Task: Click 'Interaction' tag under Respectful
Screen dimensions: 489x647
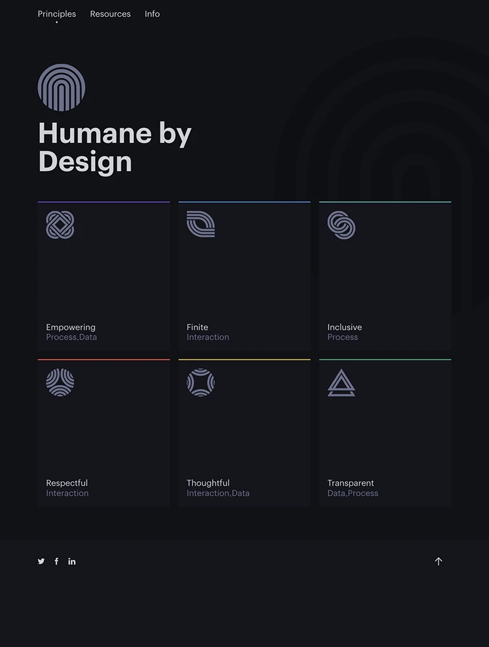Action: tap(67, 493)
